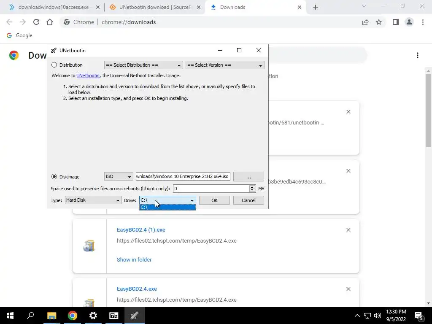The image size is (432, 324).
Task: Remove EasyBCD2.4.exe from list
Action: (x=348, y=289)
